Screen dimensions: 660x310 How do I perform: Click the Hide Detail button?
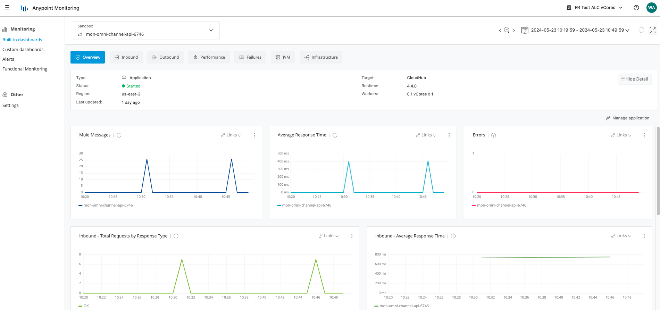pos(634,79)
